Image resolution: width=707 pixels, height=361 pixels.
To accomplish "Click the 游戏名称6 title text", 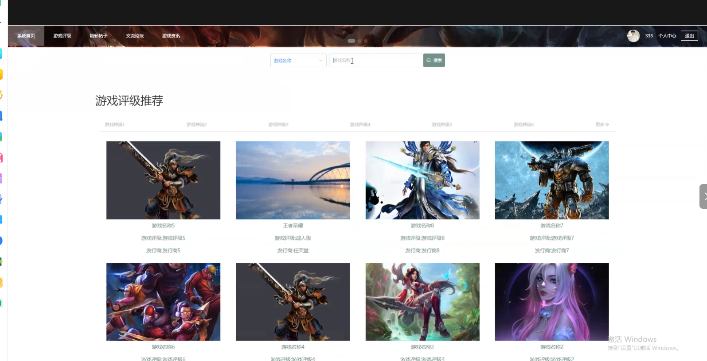I will tap(163, 347).
